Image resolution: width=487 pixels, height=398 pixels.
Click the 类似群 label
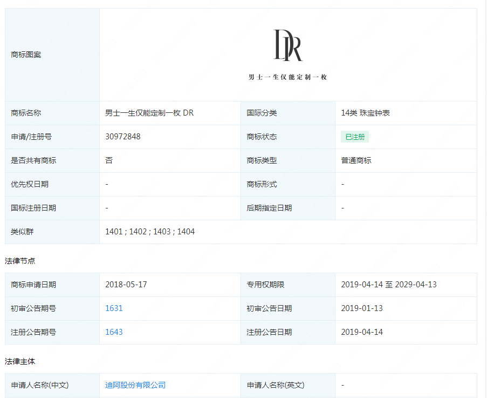22,232
